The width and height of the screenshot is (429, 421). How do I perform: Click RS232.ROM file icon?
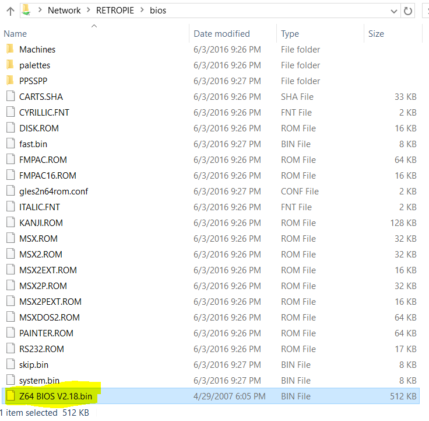[10, 349]
